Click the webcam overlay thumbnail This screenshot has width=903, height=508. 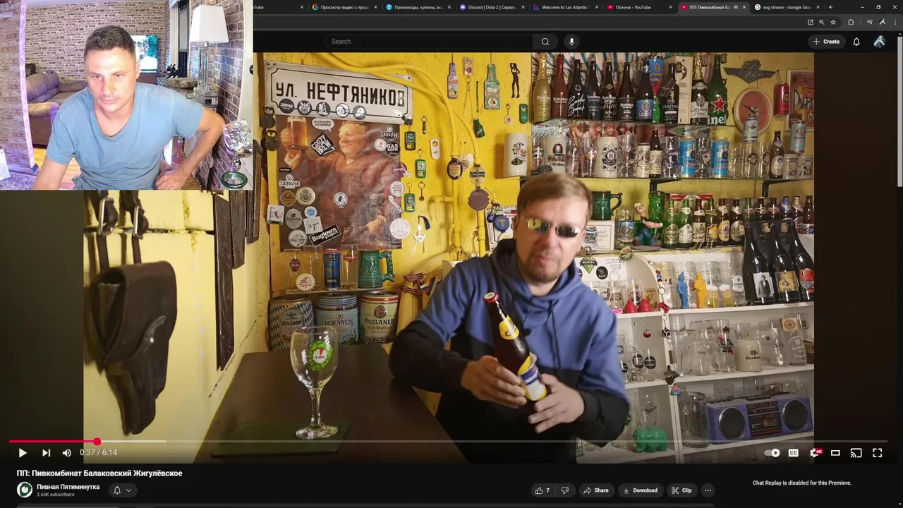126,95
